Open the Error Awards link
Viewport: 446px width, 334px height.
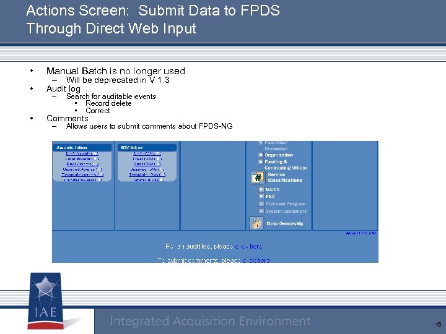point(82,164)
